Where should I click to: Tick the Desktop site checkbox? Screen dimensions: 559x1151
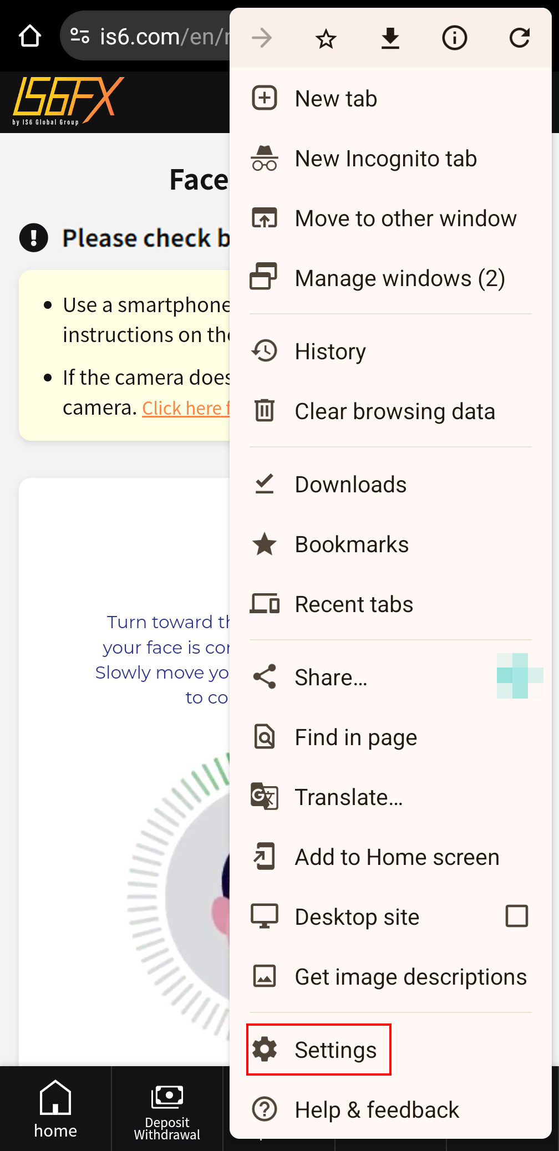click(x=517, y=916)
